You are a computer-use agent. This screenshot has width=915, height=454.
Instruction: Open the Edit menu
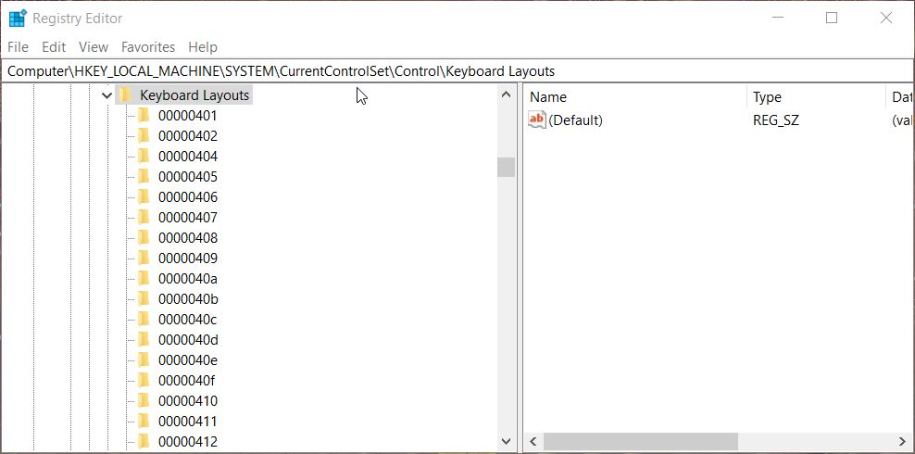(x=54, y=46)
